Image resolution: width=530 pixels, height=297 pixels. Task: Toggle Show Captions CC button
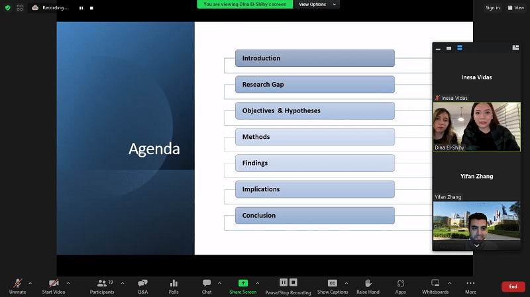click(x=333, y=283)
